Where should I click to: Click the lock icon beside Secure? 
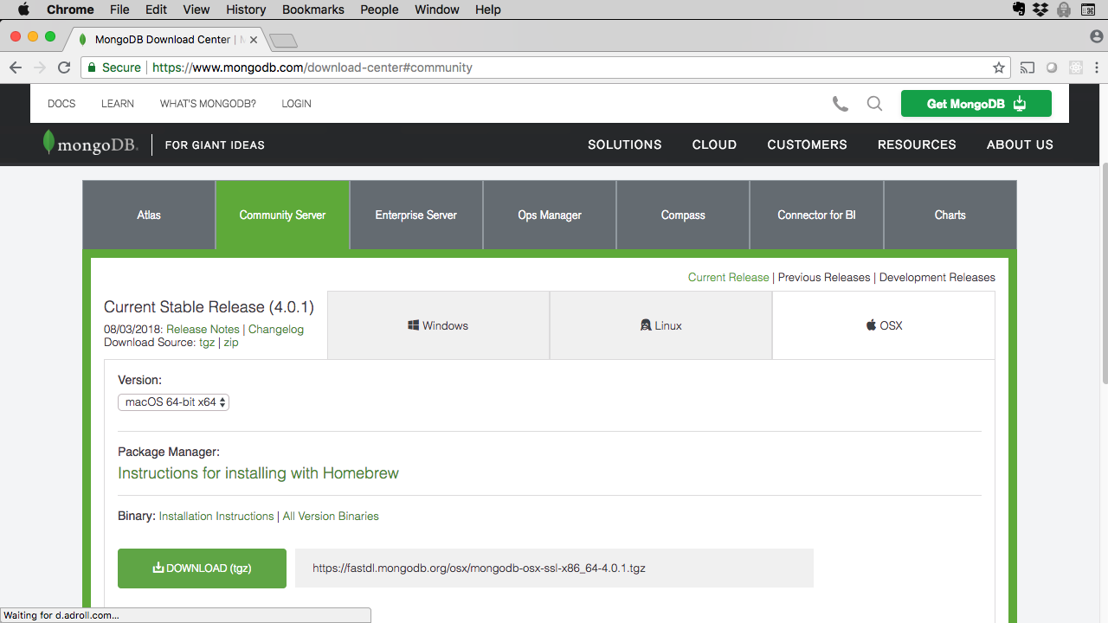coord(91,67)
